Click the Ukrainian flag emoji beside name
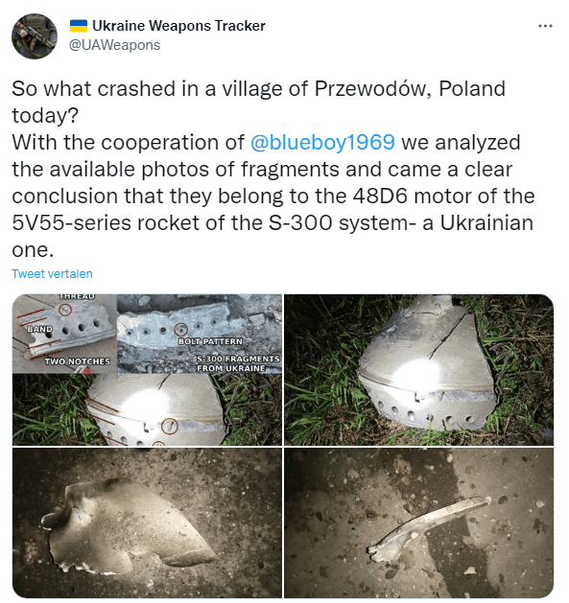This screenshot has width=569, height=603. pos(79,26)
